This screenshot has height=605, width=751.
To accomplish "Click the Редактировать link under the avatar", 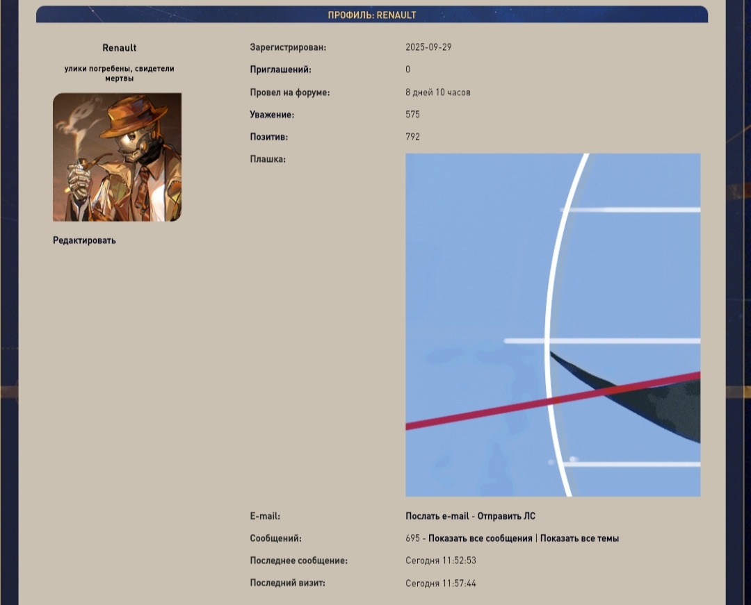I will (x=84, y=240).
